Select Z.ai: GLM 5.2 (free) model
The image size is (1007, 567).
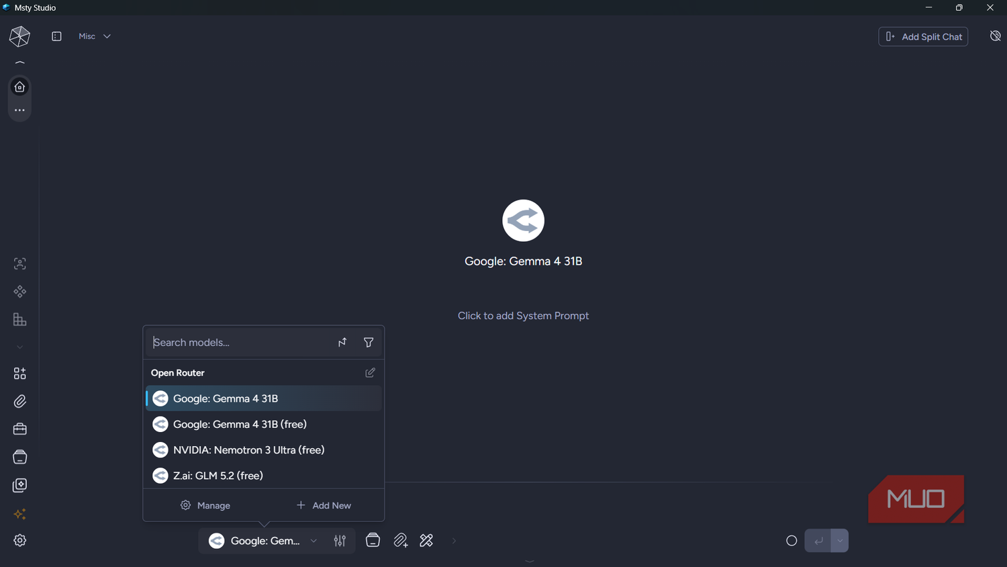(x=263, y=475)
